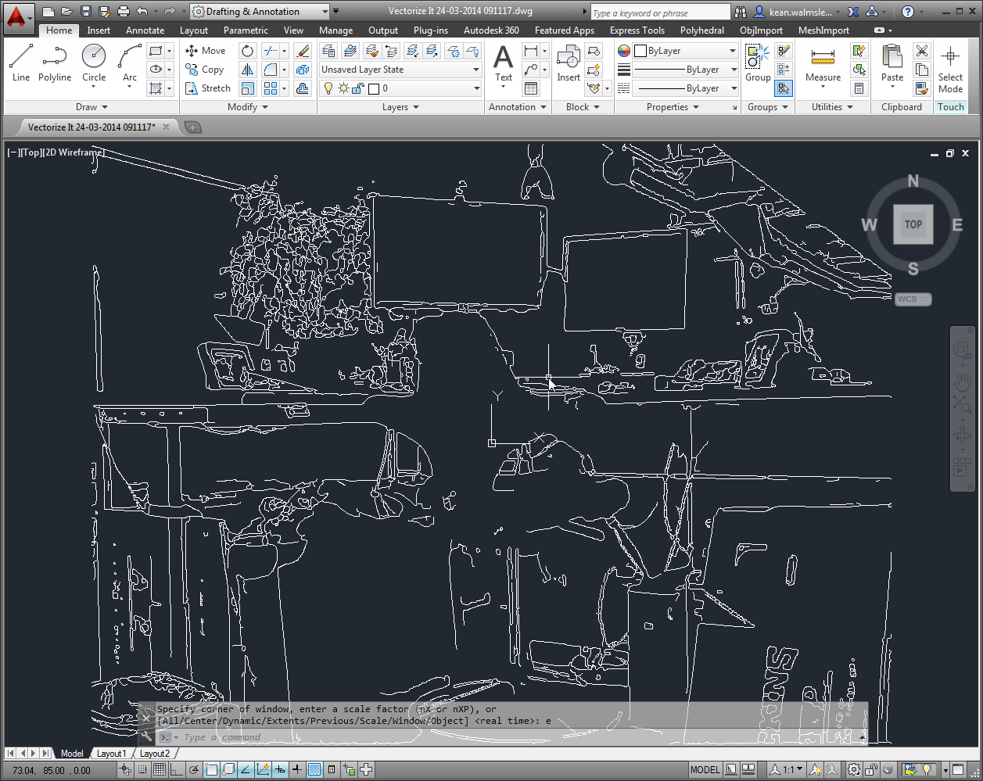Toggle grid display in status bar
983x781 pixels.
point(160,770)
